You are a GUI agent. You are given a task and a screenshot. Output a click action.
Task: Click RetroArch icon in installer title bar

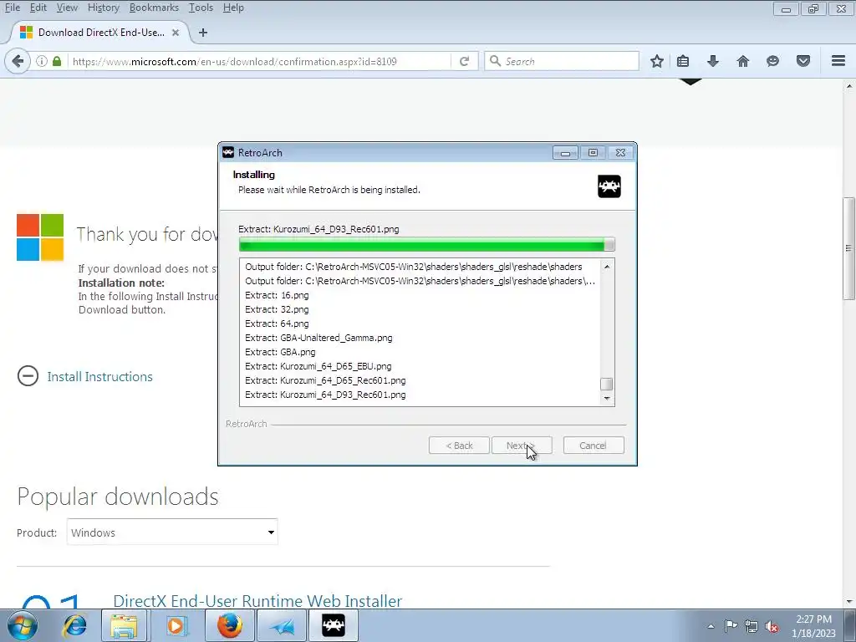point(228,152)
